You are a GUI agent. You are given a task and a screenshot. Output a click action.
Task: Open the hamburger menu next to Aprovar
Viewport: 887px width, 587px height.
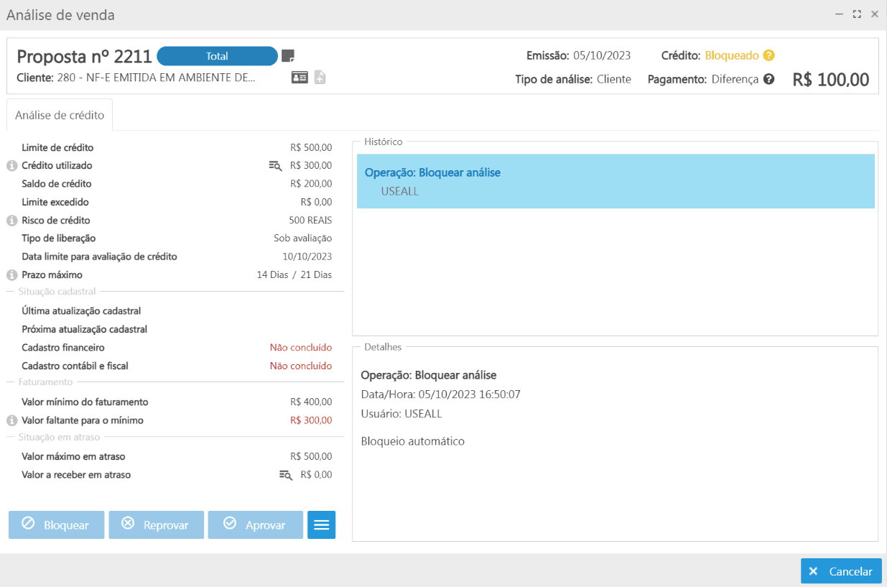point(321,525)
